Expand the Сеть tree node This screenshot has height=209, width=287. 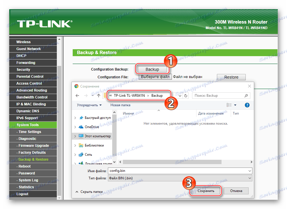75,155
